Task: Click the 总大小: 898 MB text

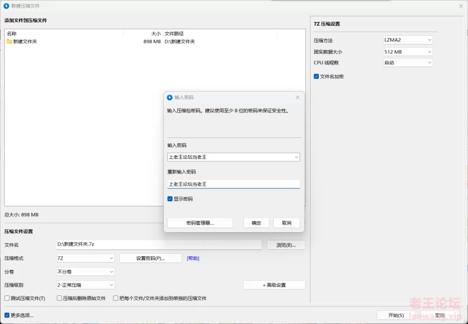Action: tap(22, 215)
